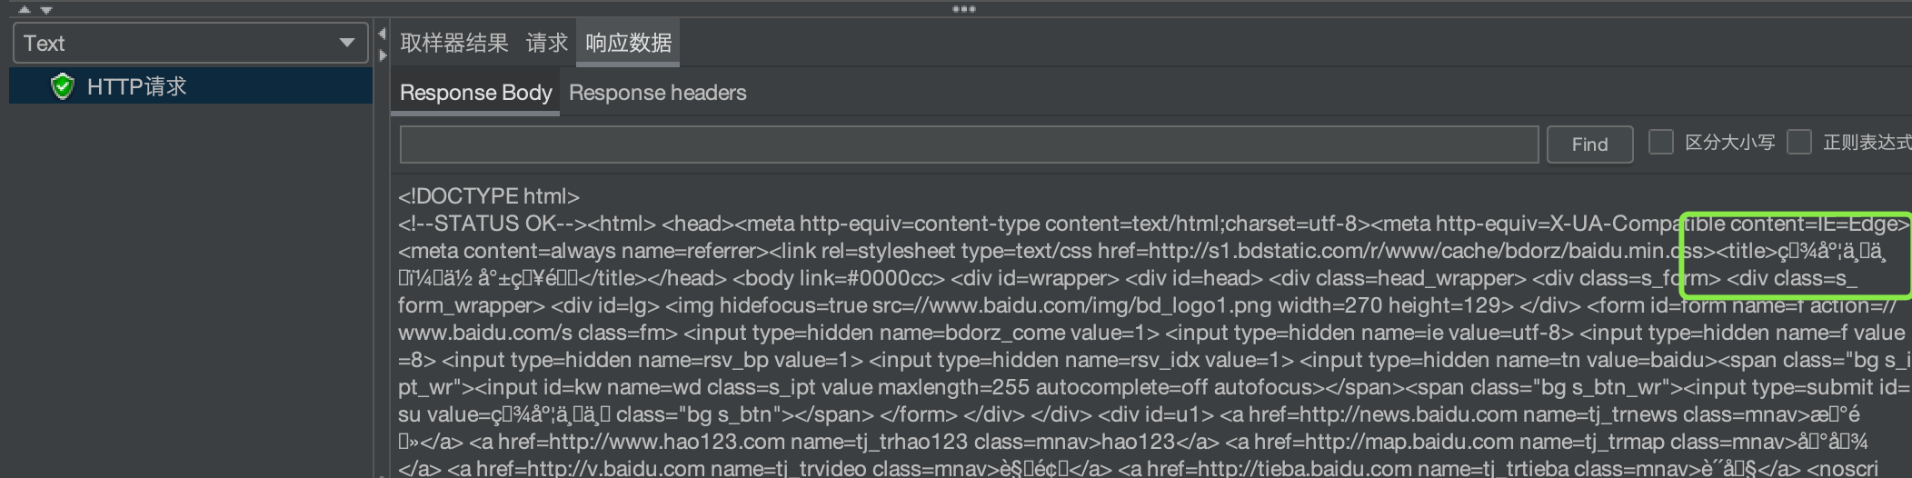The image size is (1912, 478).
Task: Expand left panel with the right-pointing divider arrow
Action: point(383,55)
